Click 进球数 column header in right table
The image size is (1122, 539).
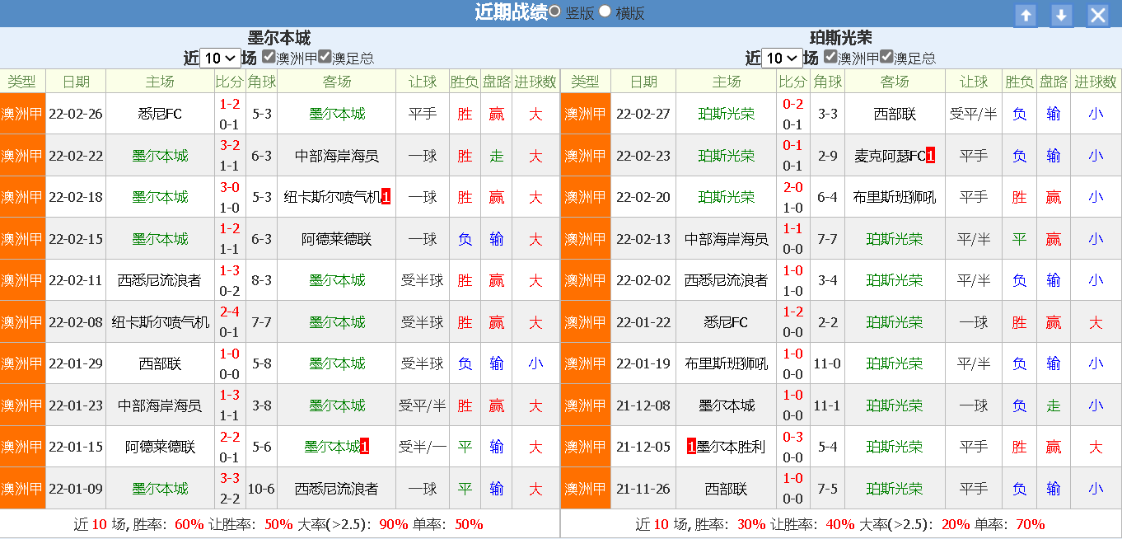coord(1096,82)
